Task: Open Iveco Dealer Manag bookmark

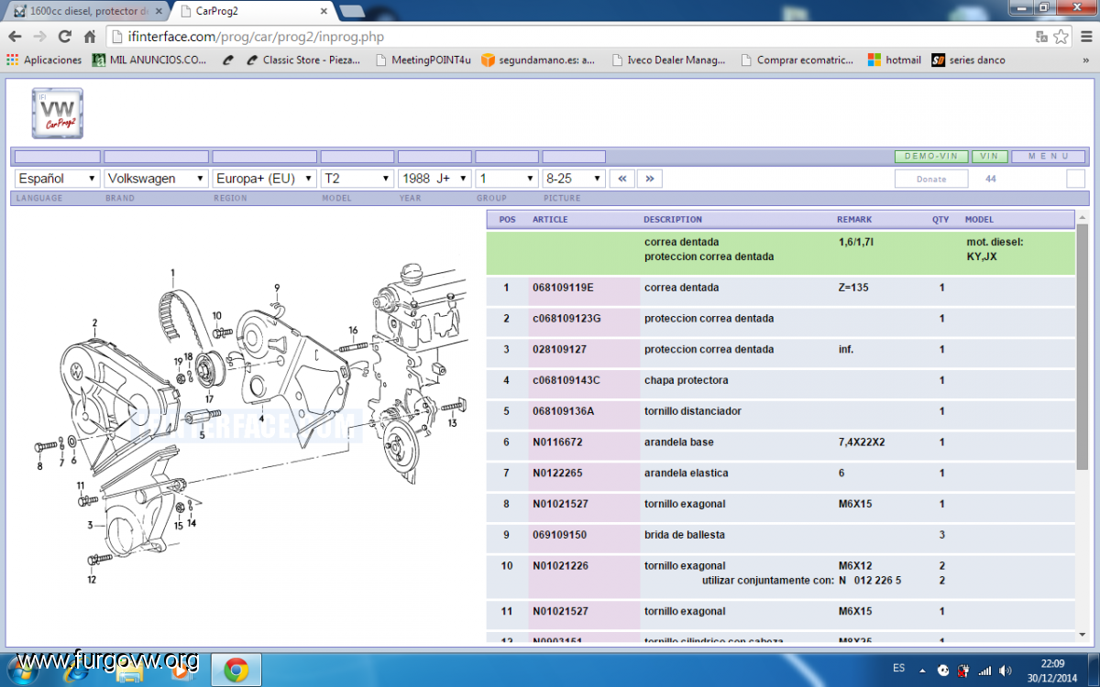Action: pyautogui.click(x=668, y=60)
